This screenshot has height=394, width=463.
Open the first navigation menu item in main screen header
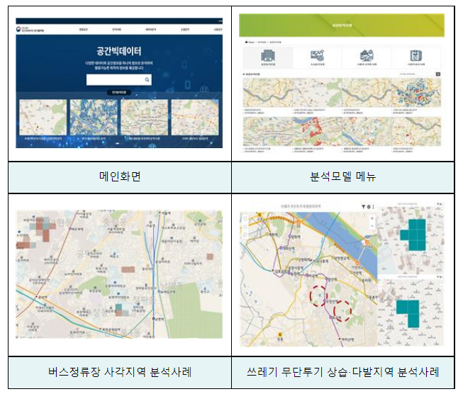tap(83, 30)
